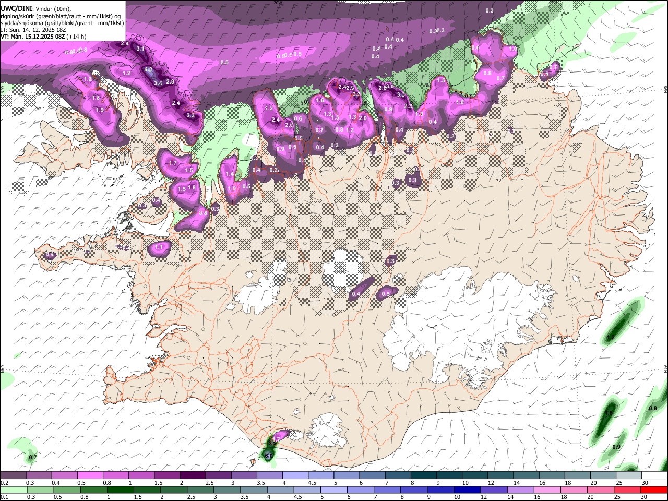Viewport: 668px width, 501px height.
Task: Select the IT: Sun. 14. 12. 2025 18Z line
Action: [33, 30]
